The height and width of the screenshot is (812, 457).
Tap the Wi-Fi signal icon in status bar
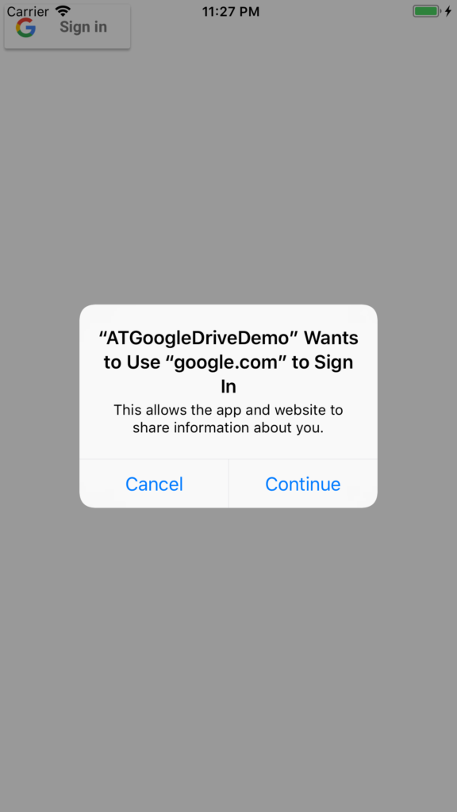point(63,11)
